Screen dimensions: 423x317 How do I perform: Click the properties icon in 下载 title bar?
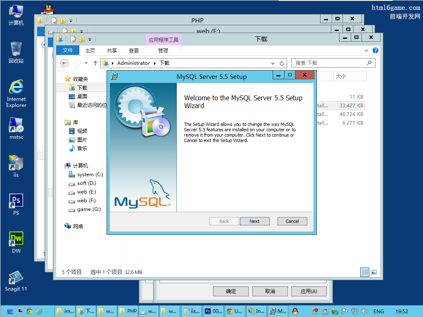coord(73,39)
